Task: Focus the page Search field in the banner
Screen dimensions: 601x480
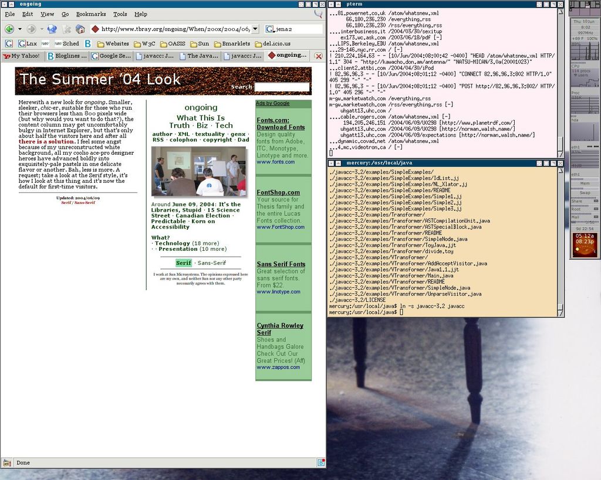Action: [x=282, y=87]
